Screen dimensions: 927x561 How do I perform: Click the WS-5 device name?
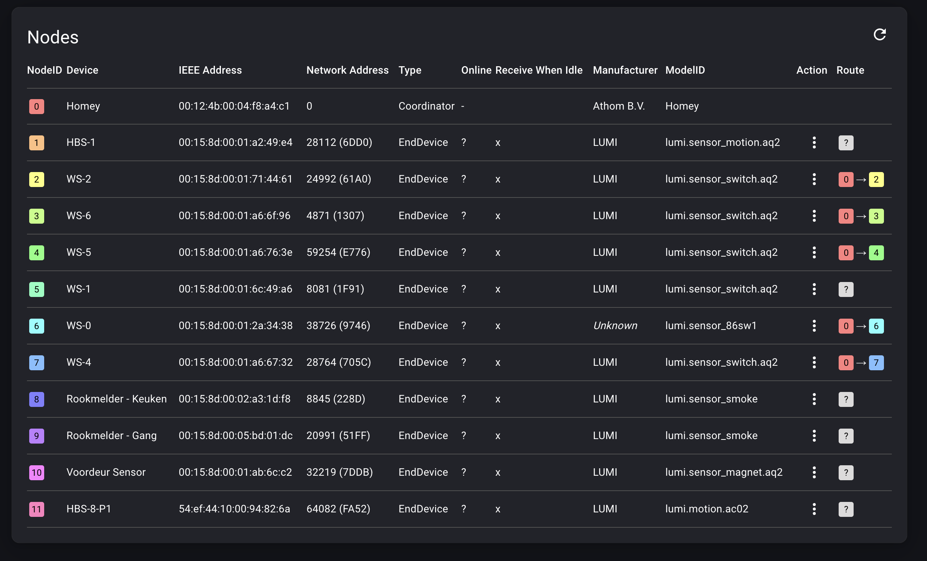tap(79, 252)
